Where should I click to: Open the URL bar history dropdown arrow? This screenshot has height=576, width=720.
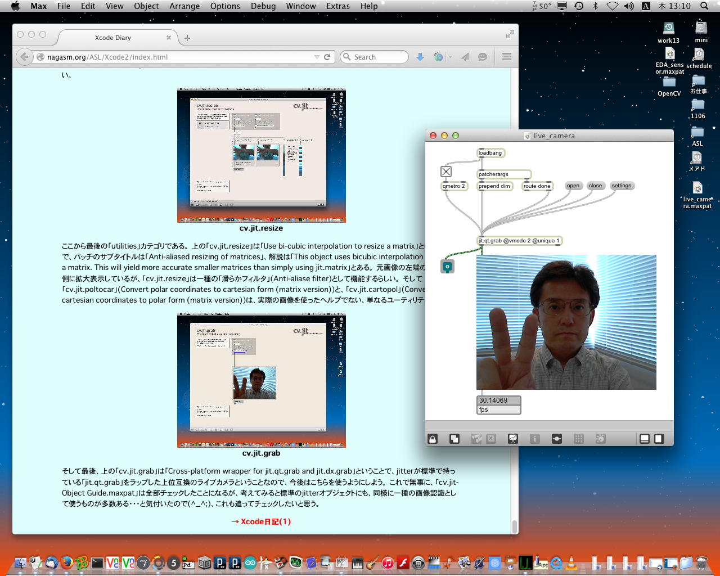click(317, 57)
